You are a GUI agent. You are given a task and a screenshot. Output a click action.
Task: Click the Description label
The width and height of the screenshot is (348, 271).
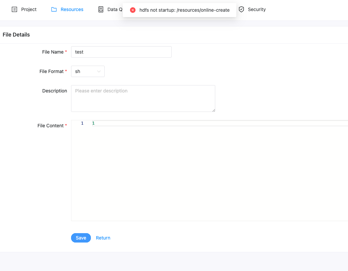(x=55, y=91)
